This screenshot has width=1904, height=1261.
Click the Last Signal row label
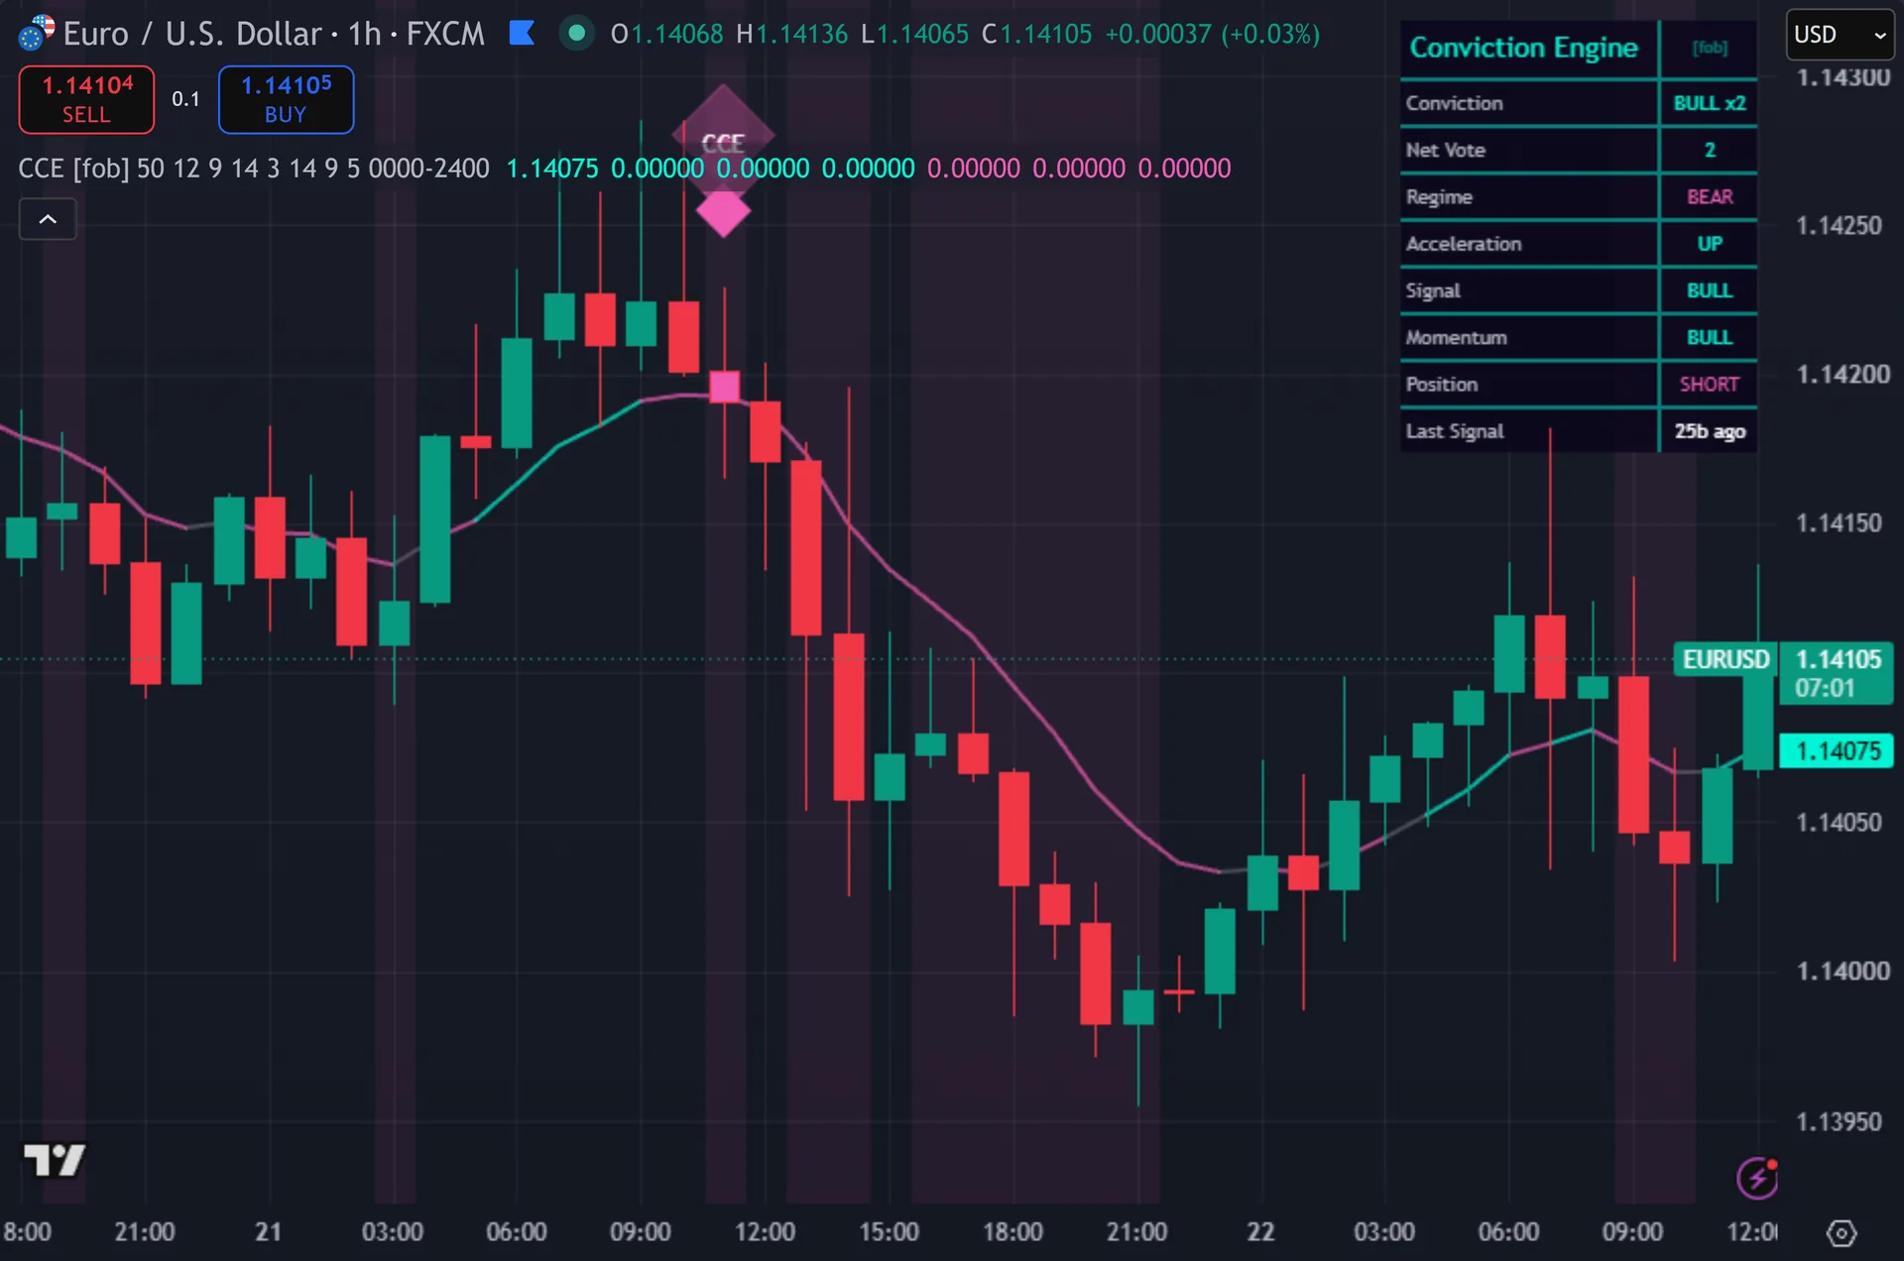click(1454, 431)
